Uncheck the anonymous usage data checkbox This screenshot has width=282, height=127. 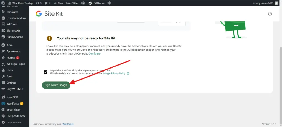click(45, 72)
